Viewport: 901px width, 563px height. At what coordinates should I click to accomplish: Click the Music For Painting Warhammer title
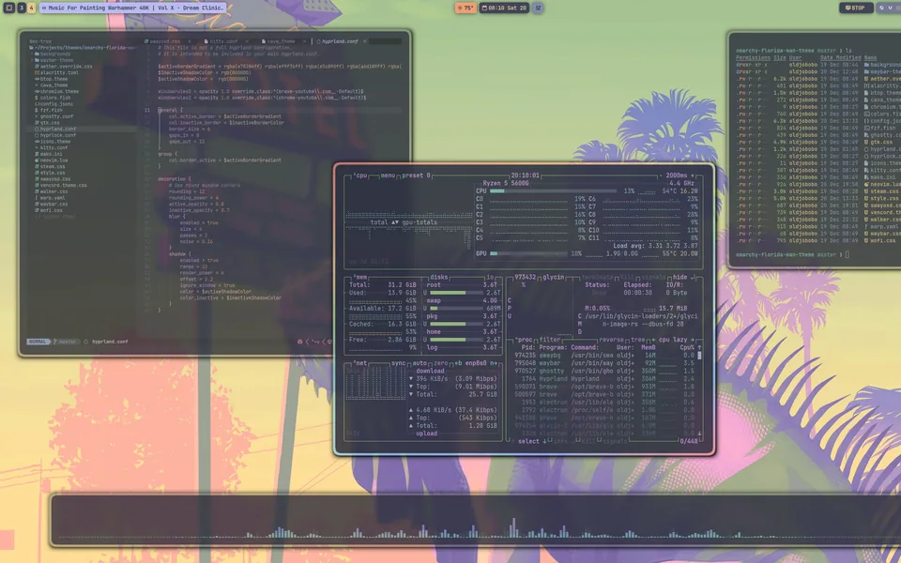132,8
